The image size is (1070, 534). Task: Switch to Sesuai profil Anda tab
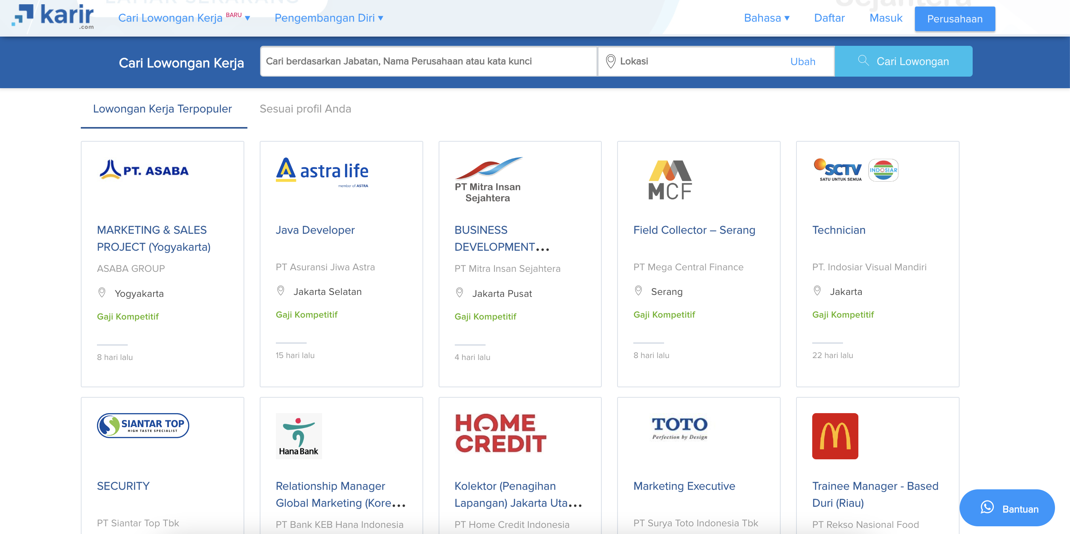tap(305, 109)
